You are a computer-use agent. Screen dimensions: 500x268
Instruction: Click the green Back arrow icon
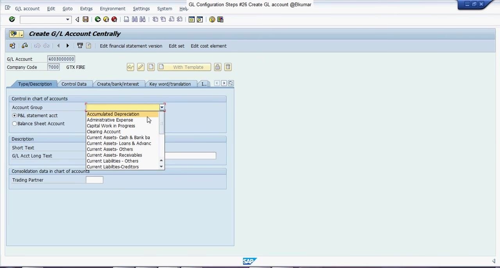click(98, 20)
